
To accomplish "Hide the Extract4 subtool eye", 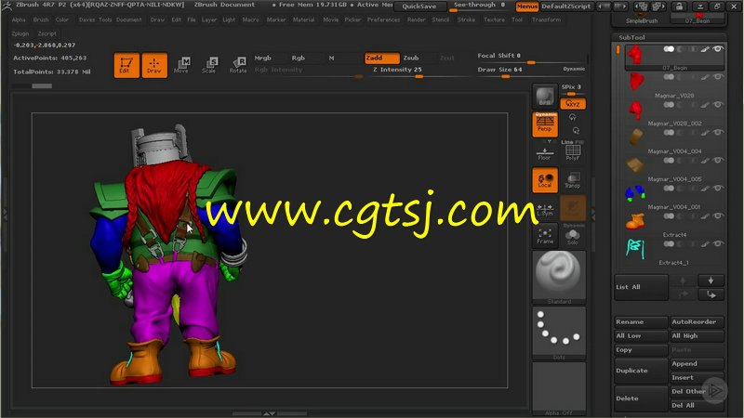I will pos(718,216).
